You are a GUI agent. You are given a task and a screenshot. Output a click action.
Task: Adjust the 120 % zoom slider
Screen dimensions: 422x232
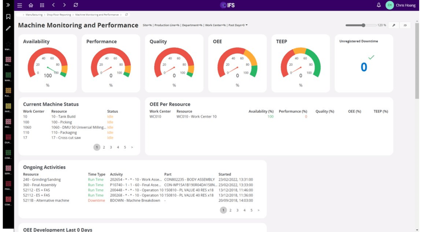(x=363, y=25)
